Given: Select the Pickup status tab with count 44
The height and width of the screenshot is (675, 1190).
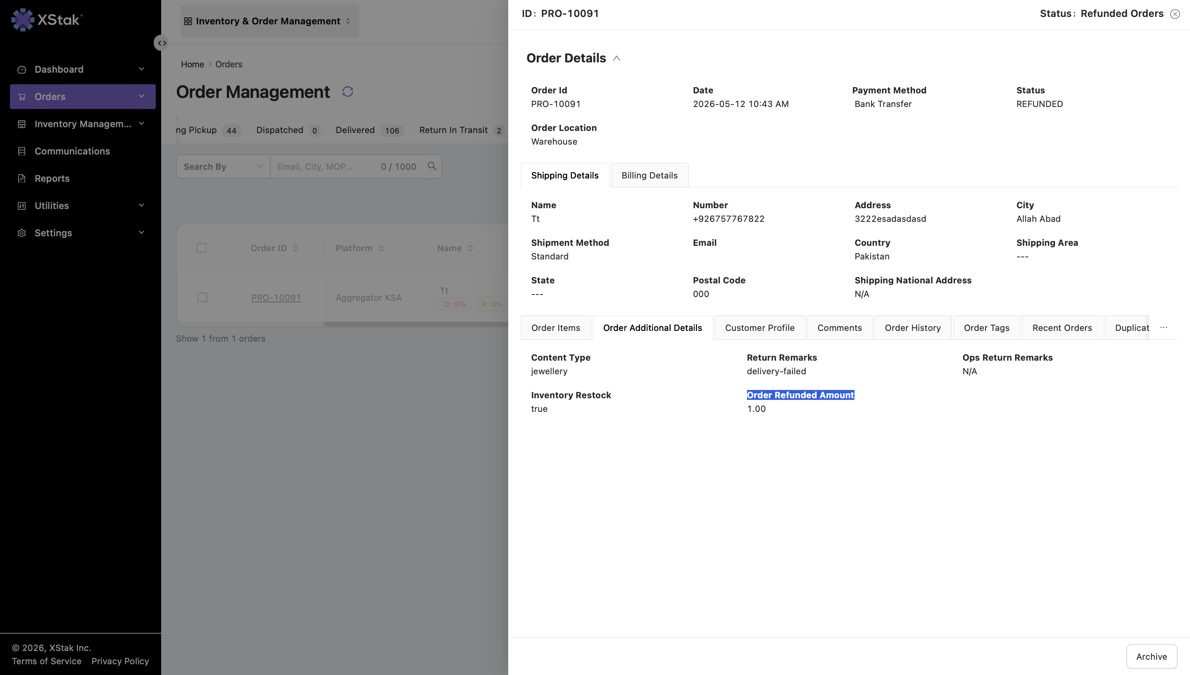Looking at the screenshot, I should [x=208, y=130].
